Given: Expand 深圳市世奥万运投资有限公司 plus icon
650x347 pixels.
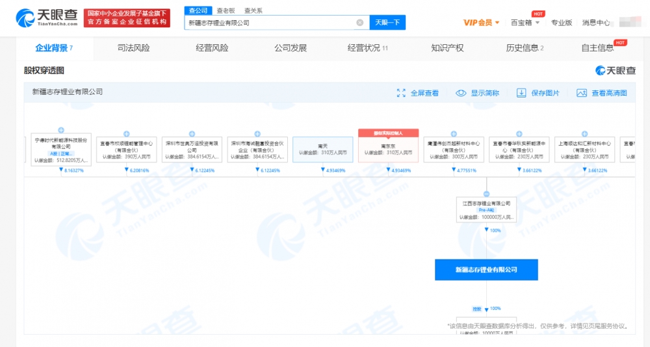Looking at the screenshot, I should pyautogui.click(x=192, y=134).
